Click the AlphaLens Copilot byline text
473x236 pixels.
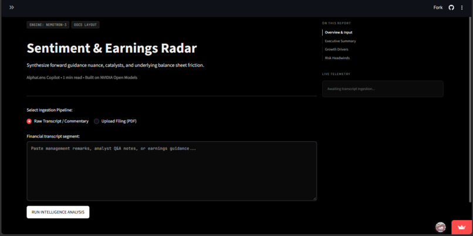tap(82, 78)
